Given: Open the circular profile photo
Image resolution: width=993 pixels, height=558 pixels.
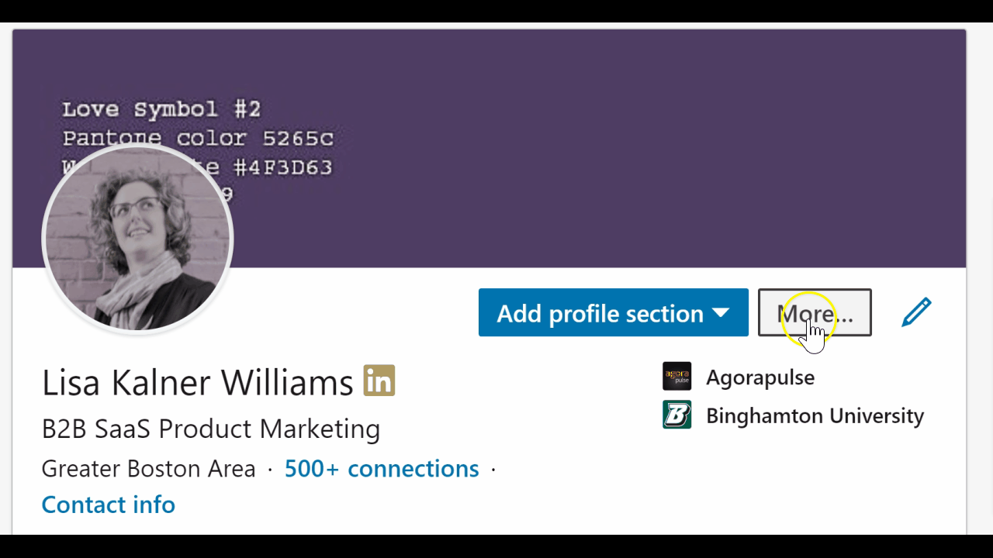Looking at the screenshot, I should click(138, 239).
